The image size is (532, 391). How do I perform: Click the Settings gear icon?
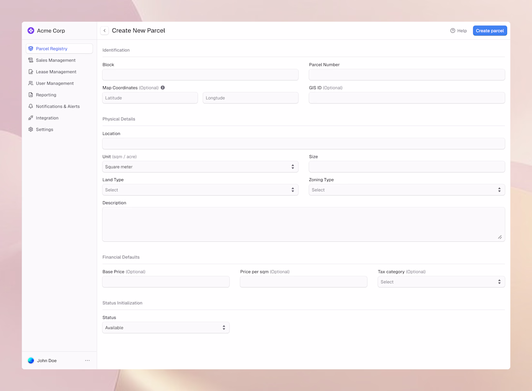pos(31,129)
